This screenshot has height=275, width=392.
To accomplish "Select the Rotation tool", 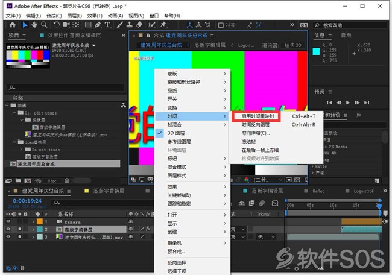I will (x=57, y=25).
